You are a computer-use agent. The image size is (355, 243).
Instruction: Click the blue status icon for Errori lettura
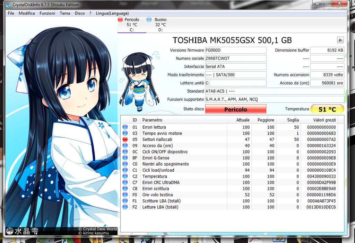point(125,127)
